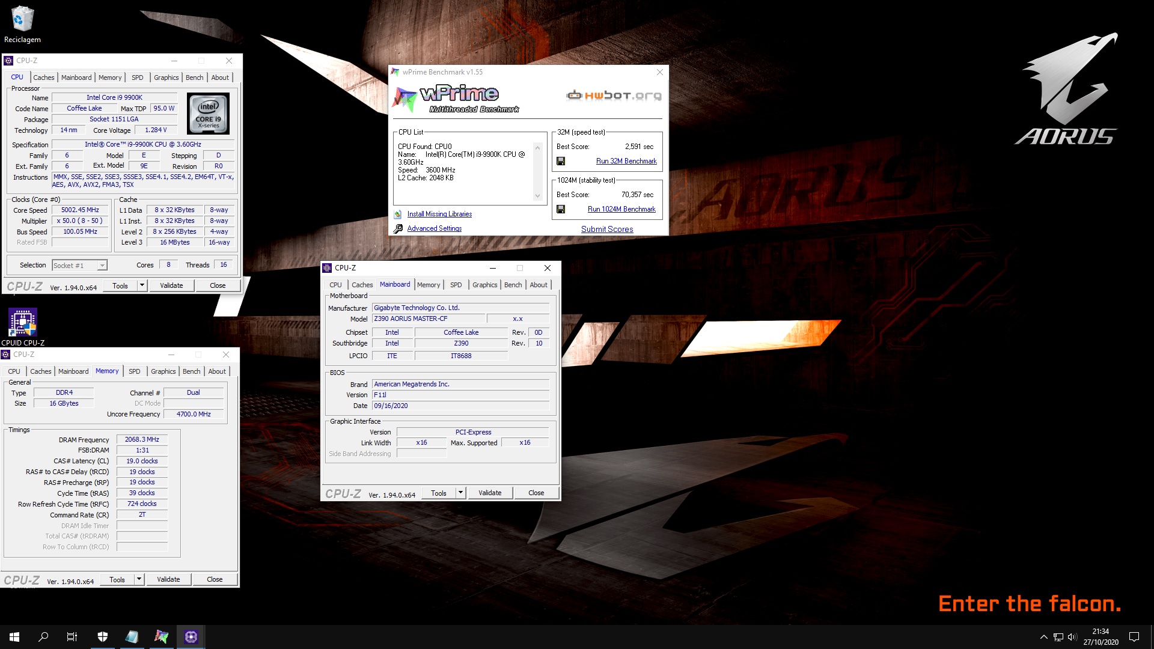Open Tools dropdown arrow in the CPU tab window
This screenshot has height=649, width=1154.
coord(142,285)
